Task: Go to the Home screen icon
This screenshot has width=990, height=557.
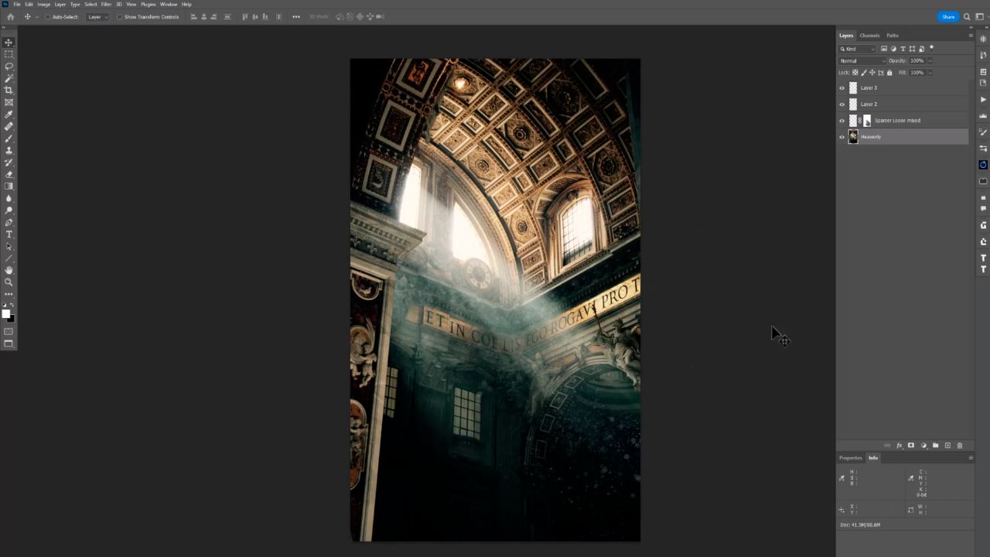Action: pos(10,16)
